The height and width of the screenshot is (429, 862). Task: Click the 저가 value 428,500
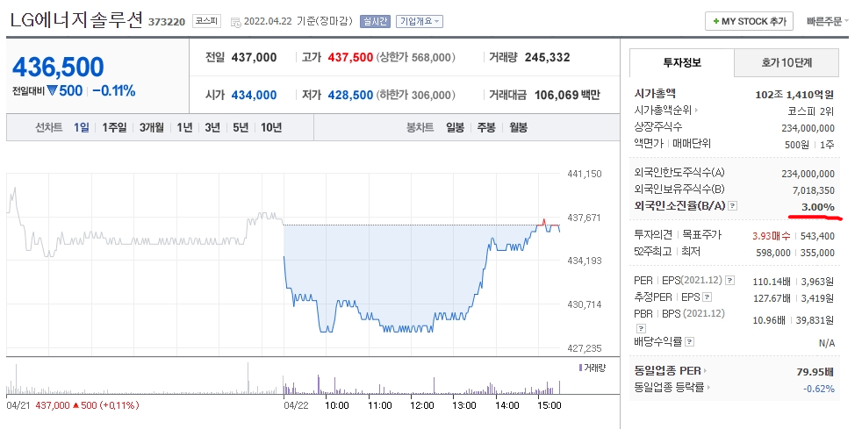click(350, 95)
